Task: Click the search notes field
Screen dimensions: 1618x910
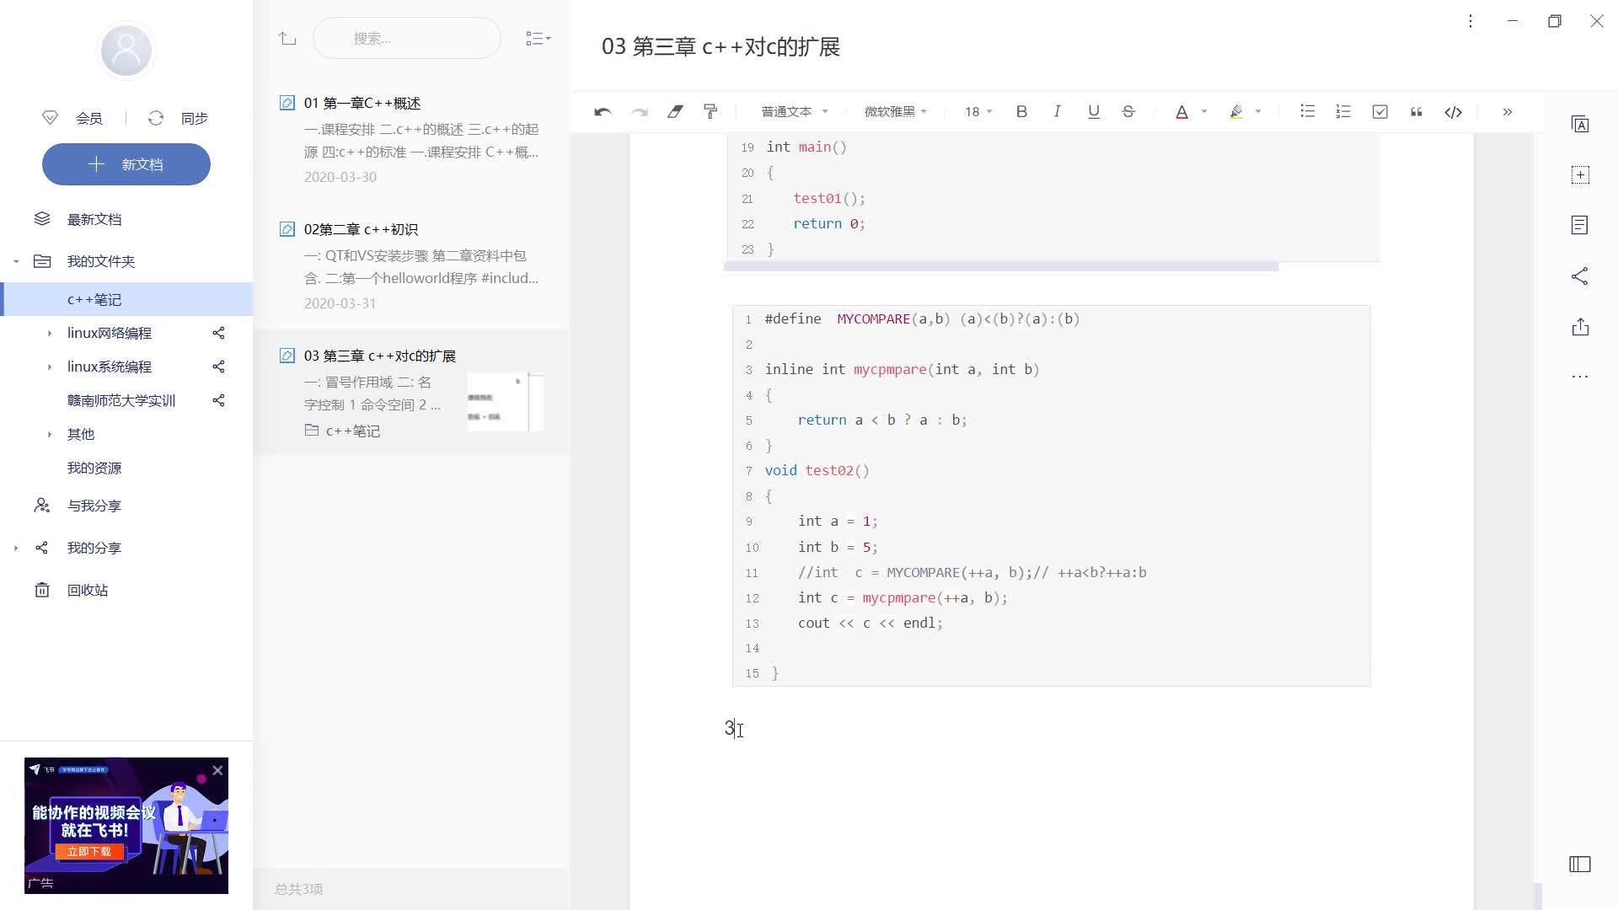Action: click(x=407, y=38)
